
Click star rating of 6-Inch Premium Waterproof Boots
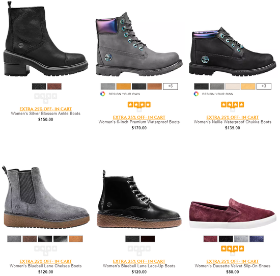tap(139, 106)
